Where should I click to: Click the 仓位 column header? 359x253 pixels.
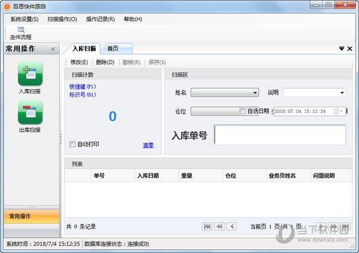point(245,176)
